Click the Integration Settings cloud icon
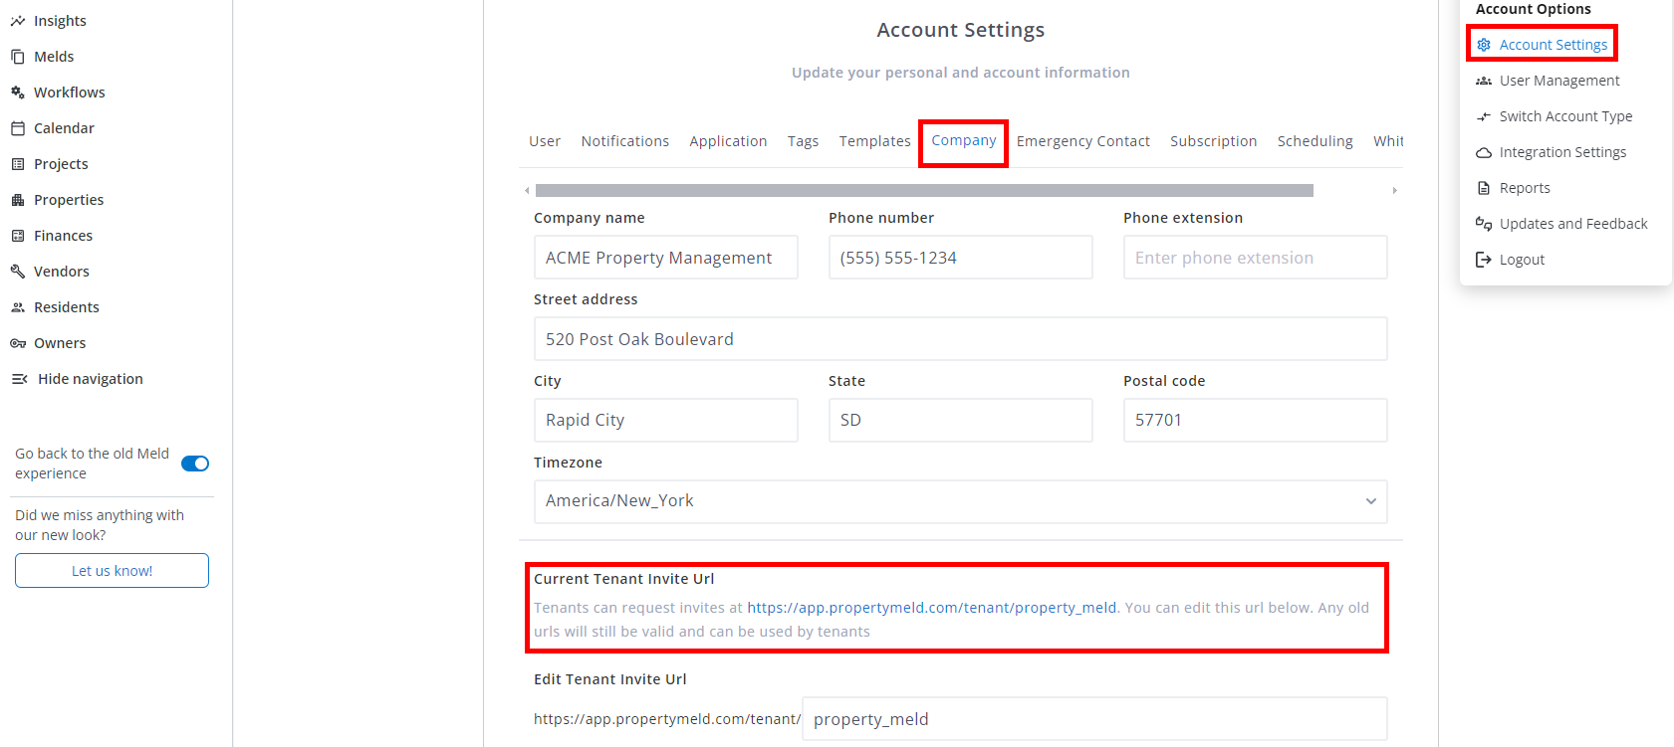 [x=1484, y=152]
